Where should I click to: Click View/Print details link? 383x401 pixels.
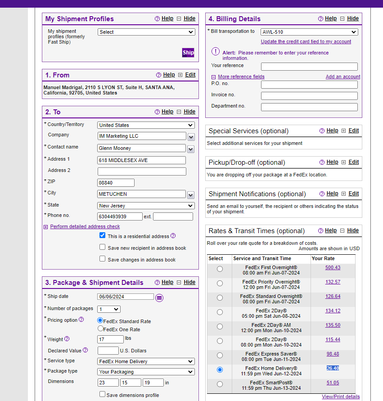(341, 396)
